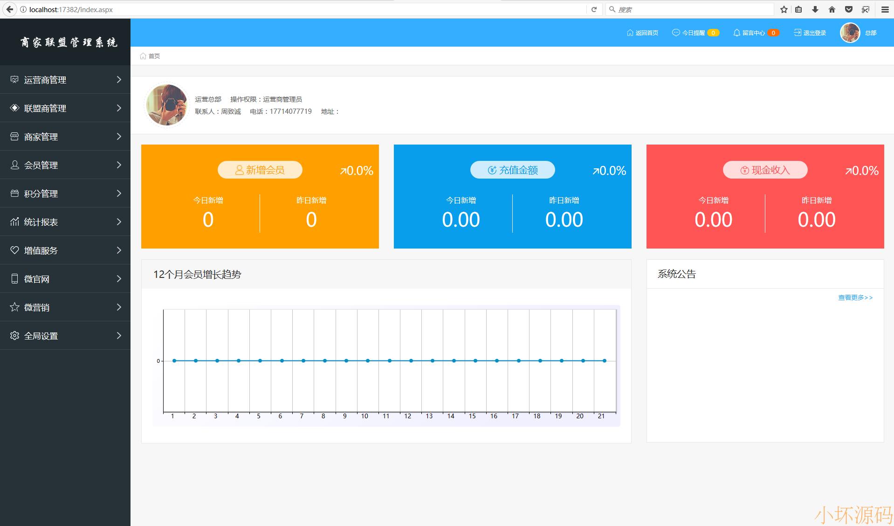Click the browser back arrow button
The image size is (894, 526).
pyautogui.click(x=9, y=9)
